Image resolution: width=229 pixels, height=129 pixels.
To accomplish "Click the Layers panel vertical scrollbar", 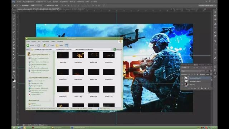I will click(x=211, y=81).
